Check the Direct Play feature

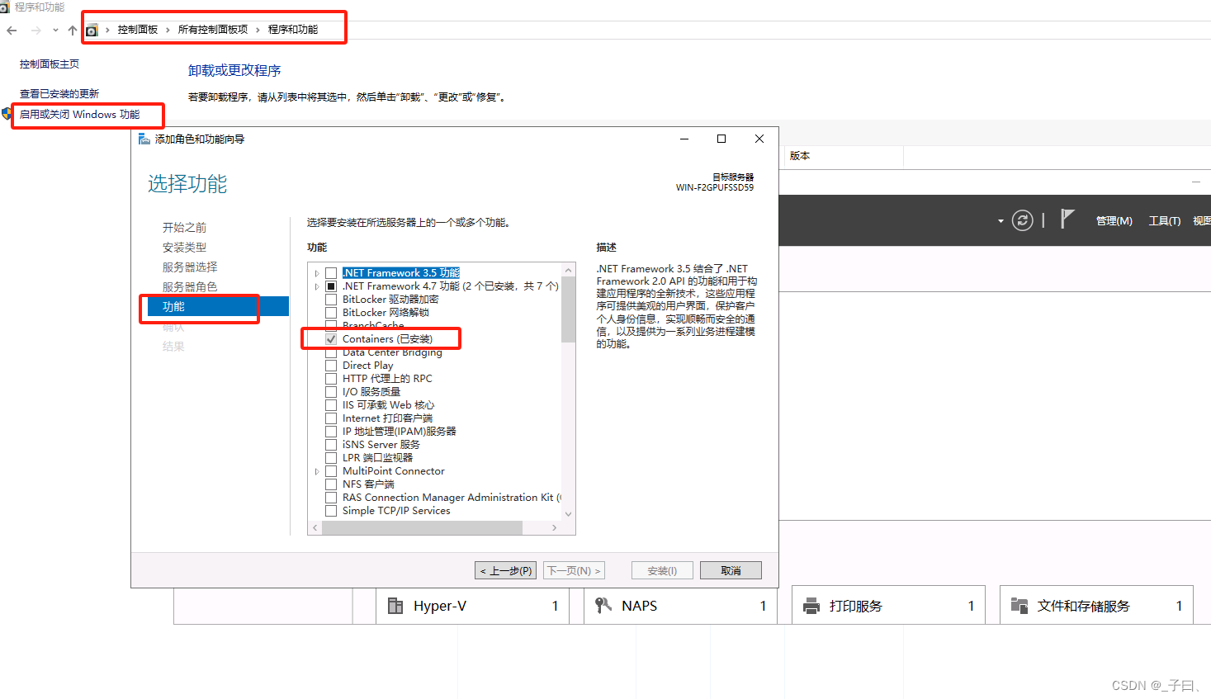332,365
